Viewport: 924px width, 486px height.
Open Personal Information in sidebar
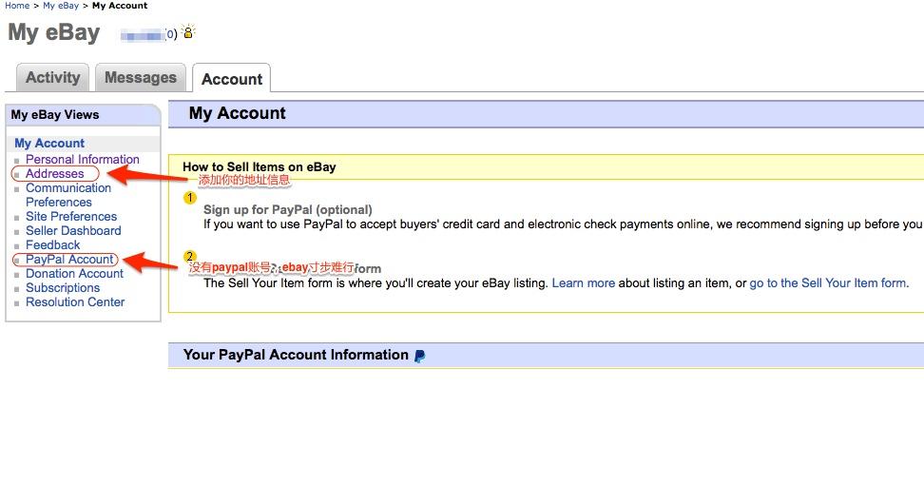(x=83, y=159)
